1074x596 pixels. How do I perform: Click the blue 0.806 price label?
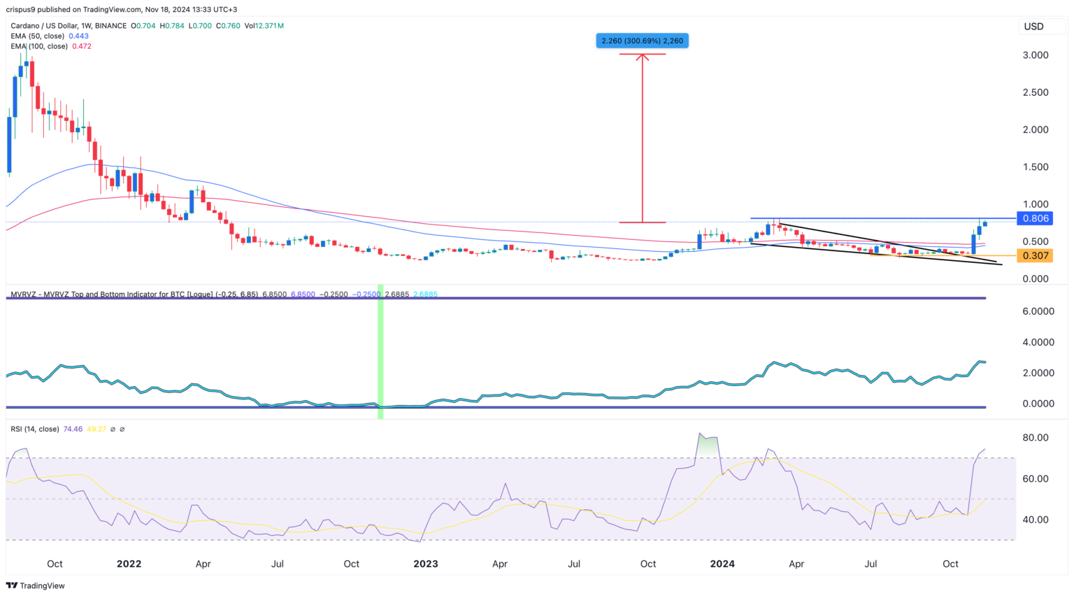pos(1035,218)
